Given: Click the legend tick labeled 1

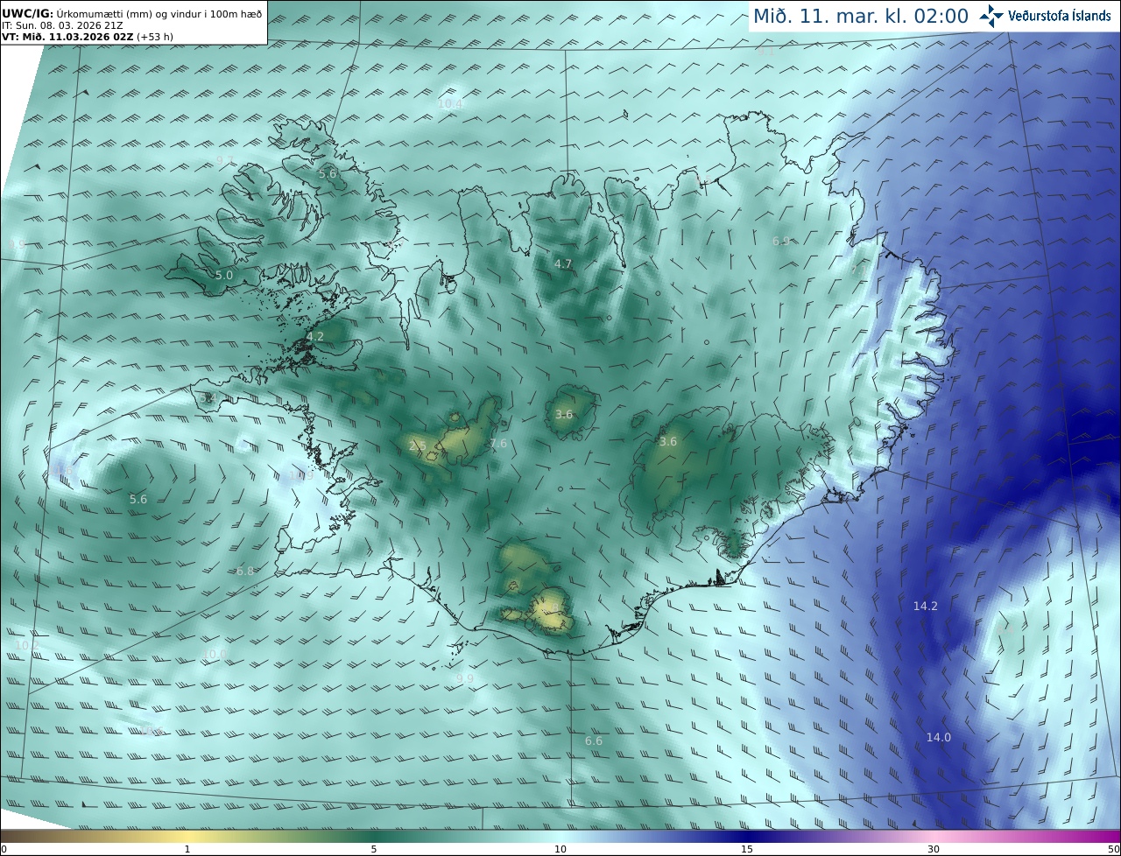Looking at the screenshot, I should pos(187,850).
